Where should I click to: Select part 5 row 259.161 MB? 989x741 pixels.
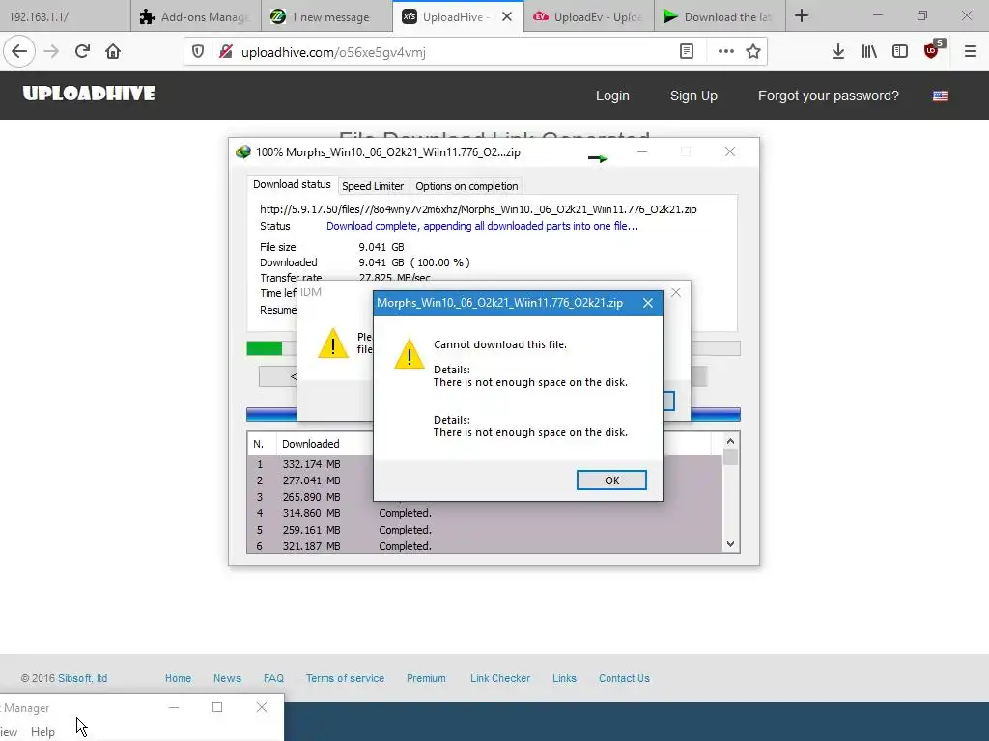[485, 530]
